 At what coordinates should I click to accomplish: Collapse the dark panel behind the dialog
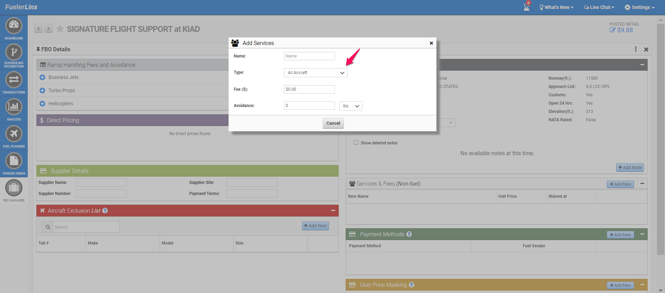[x=642, y=65]
